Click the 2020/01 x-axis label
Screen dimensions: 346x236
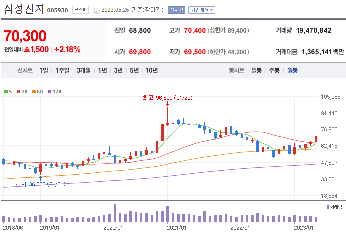click(x=113, y=228)
